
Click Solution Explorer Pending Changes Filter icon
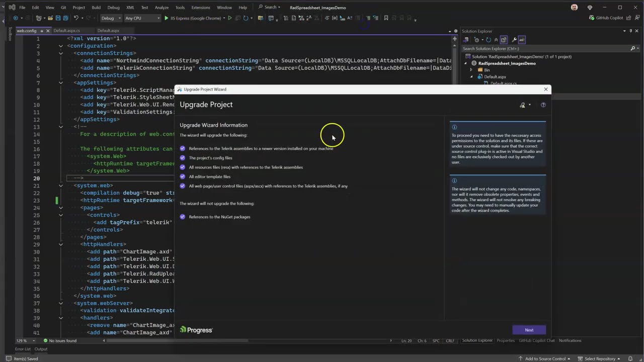476,40
